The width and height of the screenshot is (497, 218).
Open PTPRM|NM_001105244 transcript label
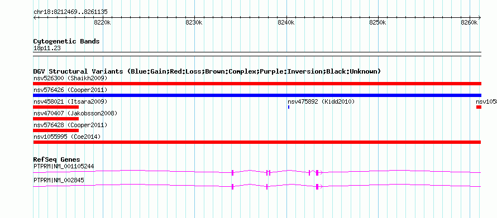(64, 166)
